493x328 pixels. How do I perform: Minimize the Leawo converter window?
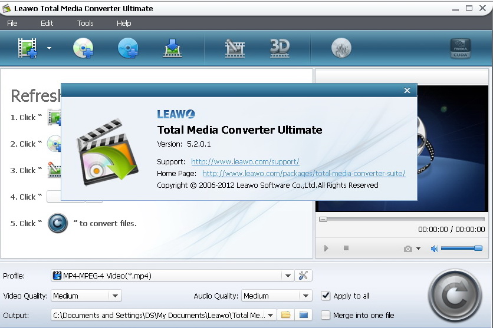(x=455, y=9)
